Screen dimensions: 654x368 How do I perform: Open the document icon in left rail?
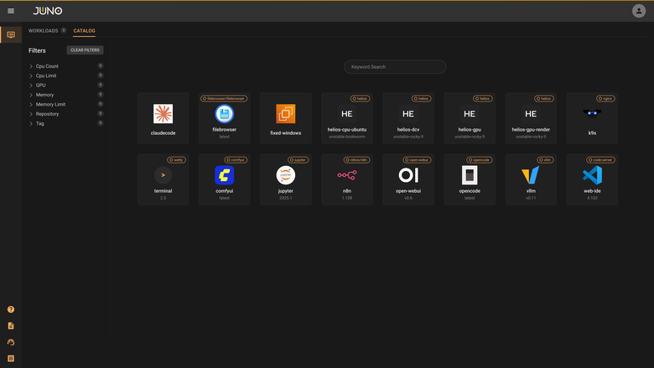[11, 325]
